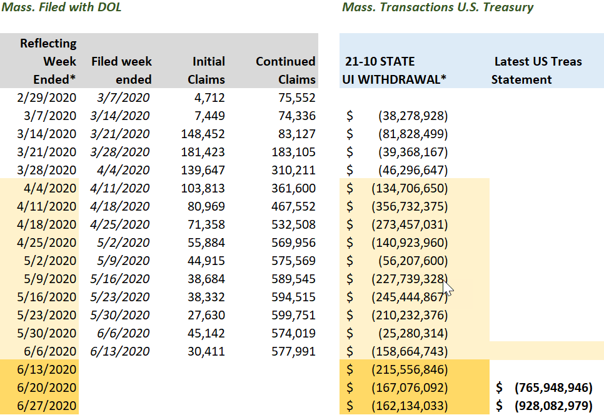Click the Treasury statement value (928,082,979)
The image size is (604, 420).
point(553,406)
